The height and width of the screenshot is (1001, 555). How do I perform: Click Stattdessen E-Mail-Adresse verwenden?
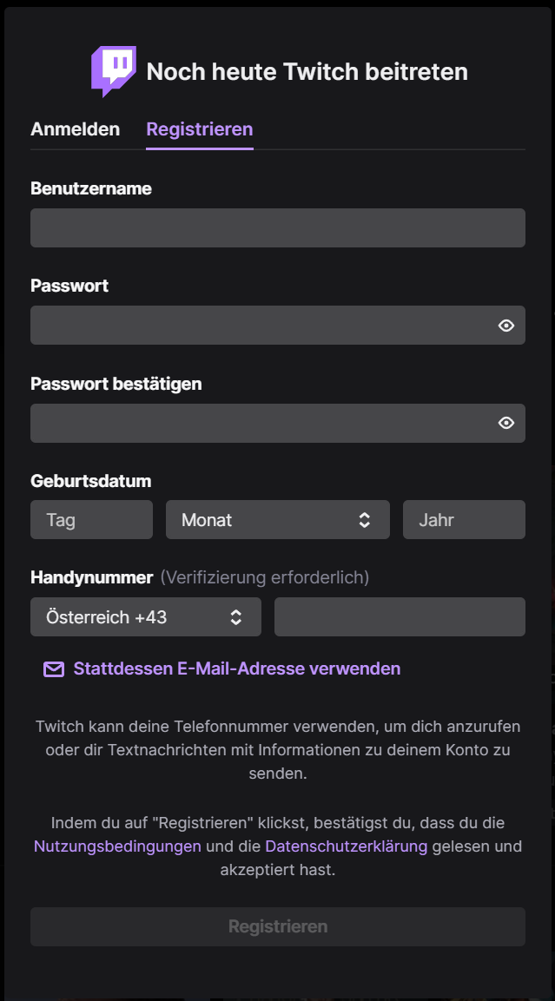click(x=238, y=668)
